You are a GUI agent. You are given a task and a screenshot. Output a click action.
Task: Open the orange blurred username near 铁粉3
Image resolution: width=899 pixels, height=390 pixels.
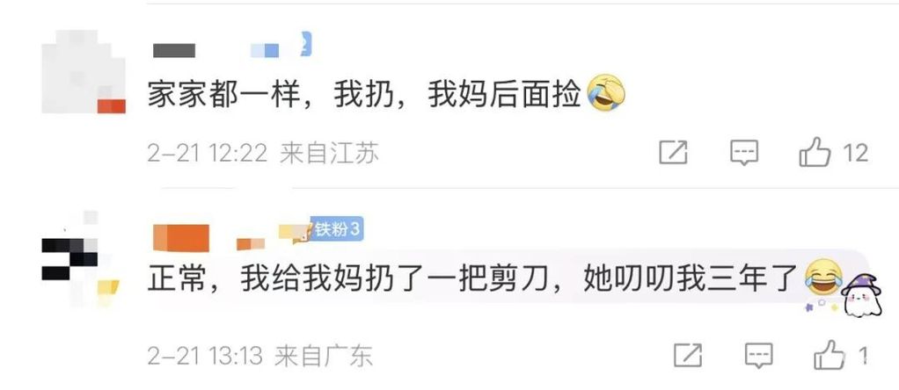[180, 238]
